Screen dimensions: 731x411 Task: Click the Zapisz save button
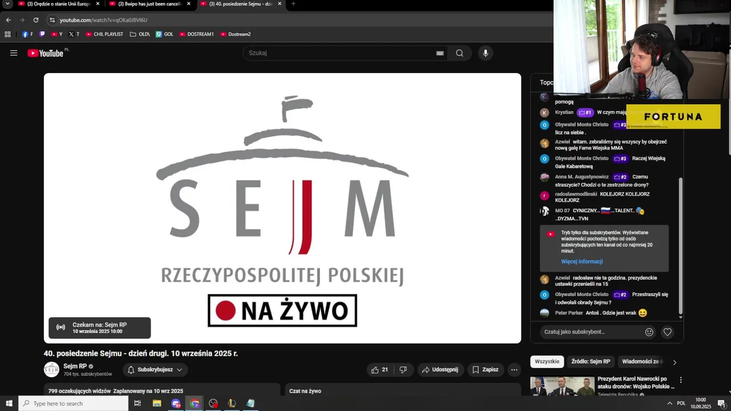tap(485, 370)
